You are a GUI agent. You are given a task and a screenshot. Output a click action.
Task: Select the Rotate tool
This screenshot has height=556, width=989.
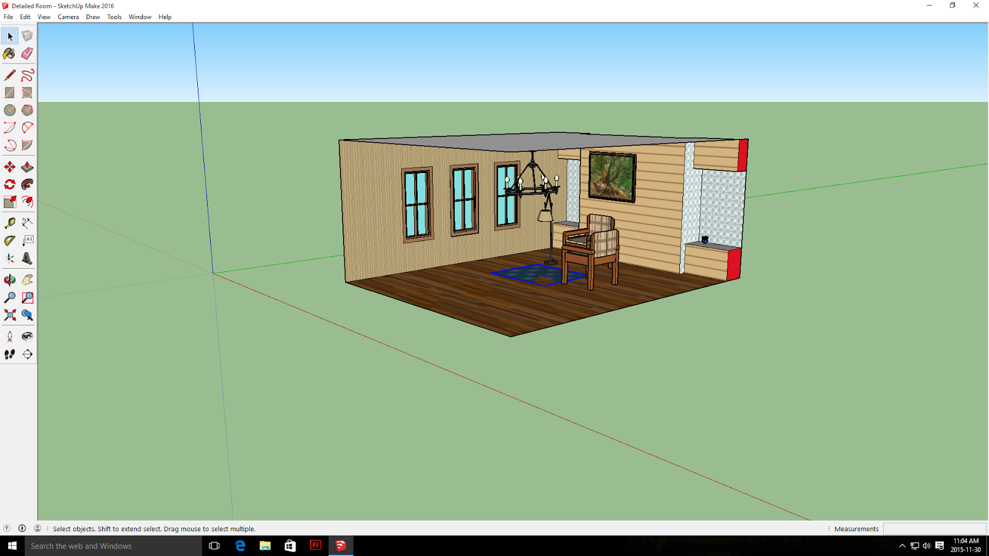click(x=10, y=185)
